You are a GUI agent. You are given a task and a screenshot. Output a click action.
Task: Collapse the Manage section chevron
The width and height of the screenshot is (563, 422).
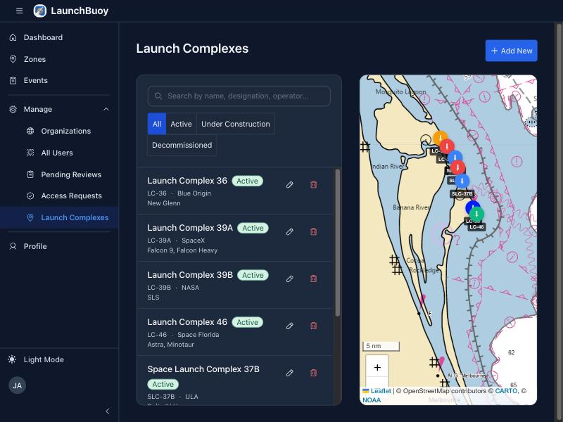click(106, 109)
